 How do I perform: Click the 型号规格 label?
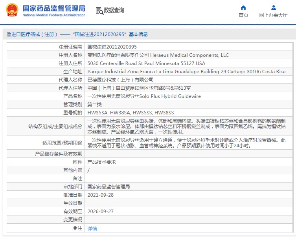pos(73,113)
